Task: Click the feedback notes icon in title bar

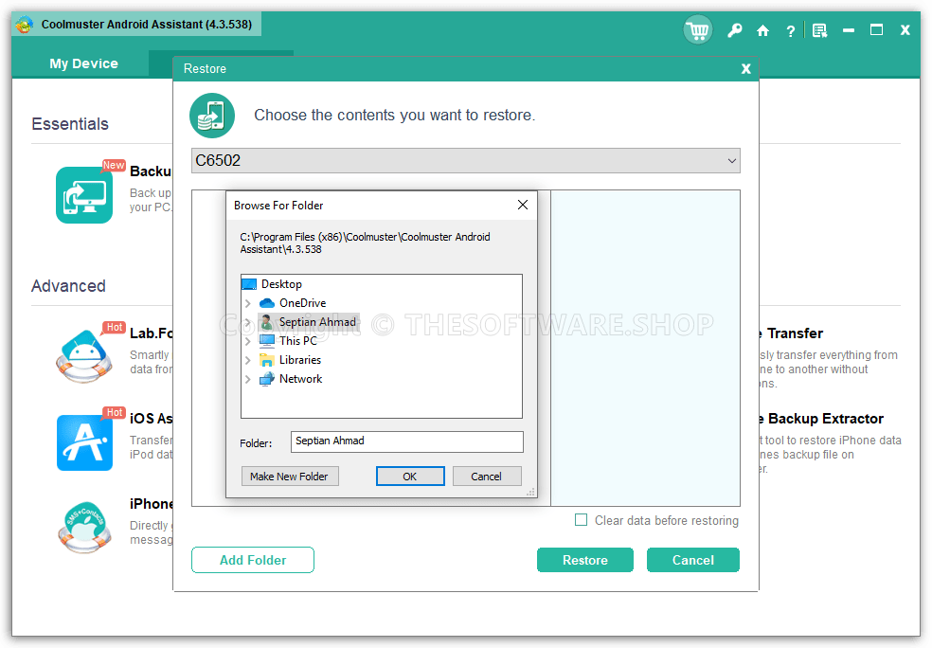Action: [819, 31]
